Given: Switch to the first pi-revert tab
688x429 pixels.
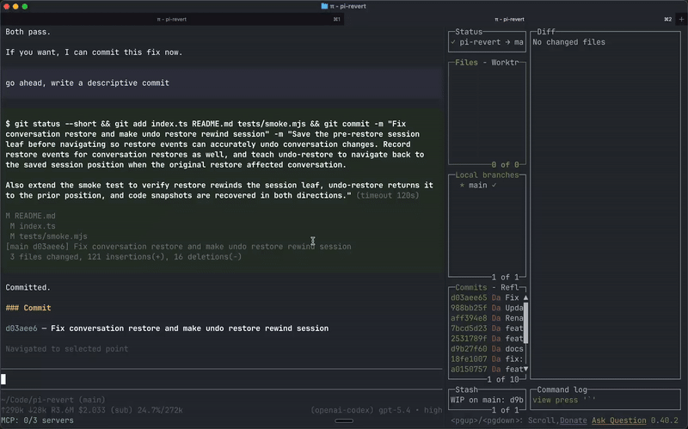Looking at the screenshot, I should [x=172, y=19].
